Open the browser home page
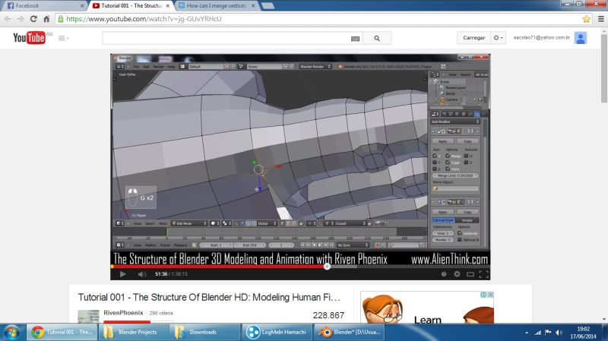This screenshot has width=608, height=341. [x=46, y=18]
